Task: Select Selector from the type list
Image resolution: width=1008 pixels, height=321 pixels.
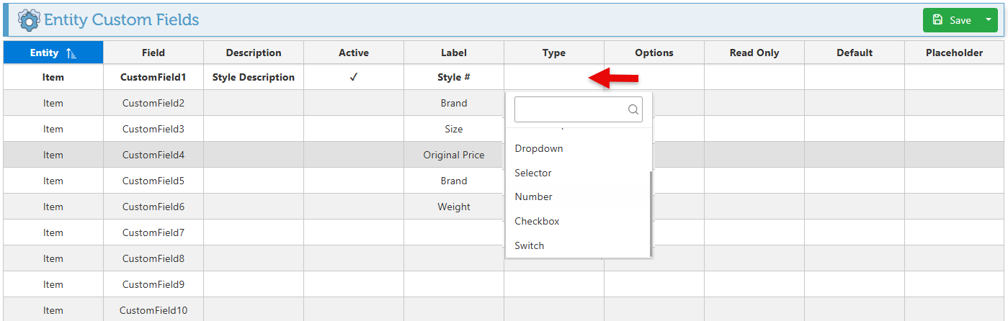Action: pos(533,173)
